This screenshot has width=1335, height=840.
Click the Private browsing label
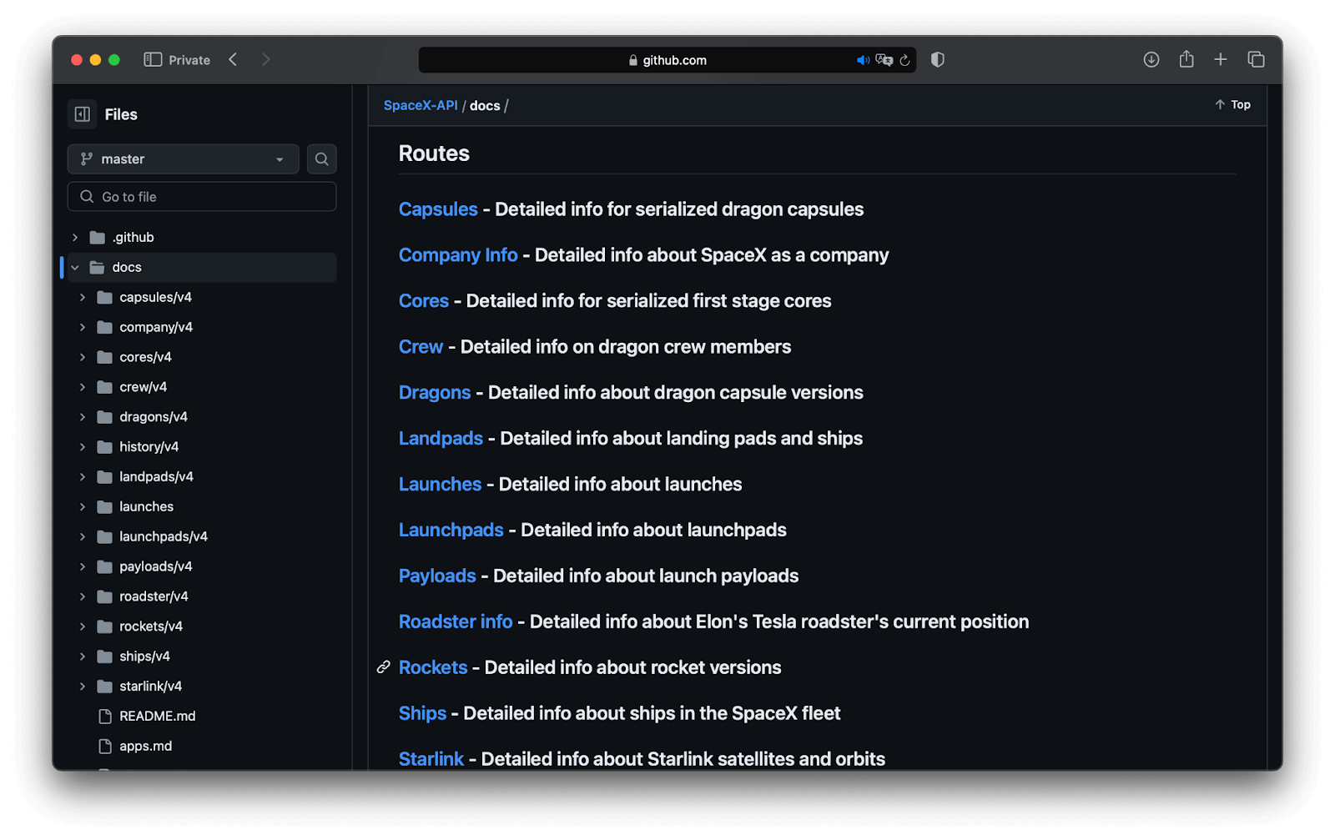(x=189, y=60)
